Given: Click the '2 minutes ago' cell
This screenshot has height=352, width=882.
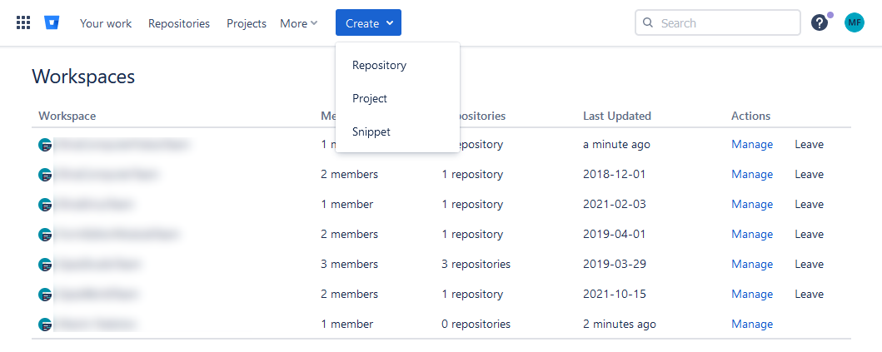Looking at the screenshot, I should pos(620,324).
